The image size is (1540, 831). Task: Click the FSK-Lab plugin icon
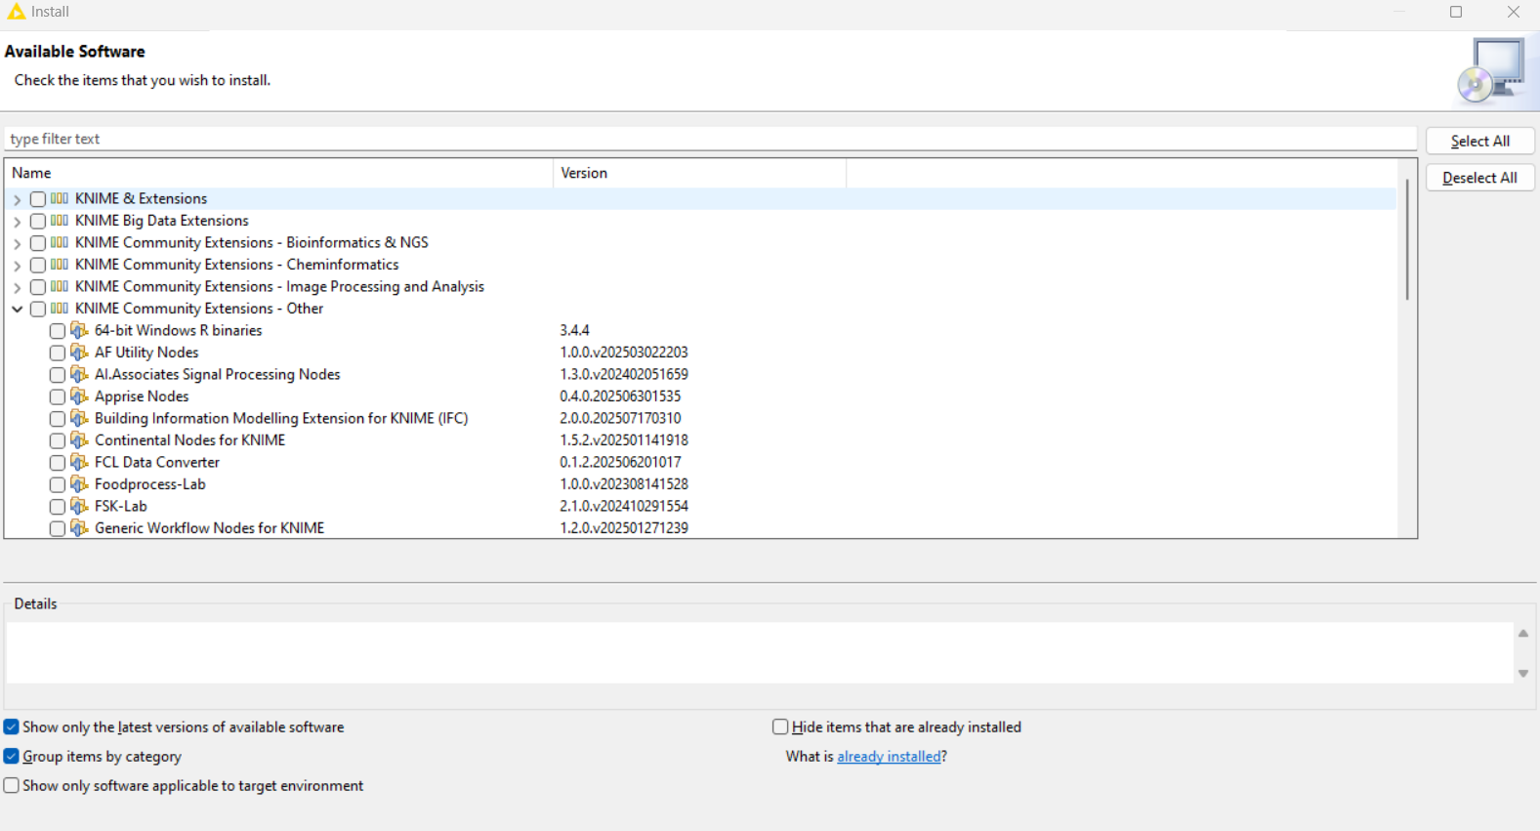(79, 506)
